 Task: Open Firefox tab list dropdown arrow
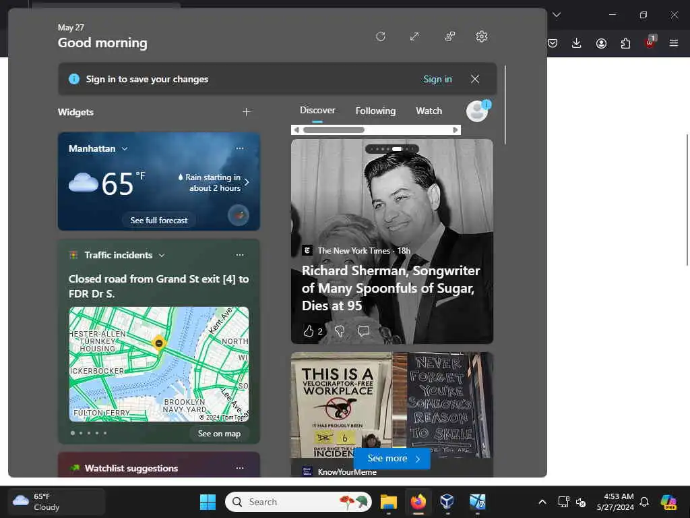point(557,15)
